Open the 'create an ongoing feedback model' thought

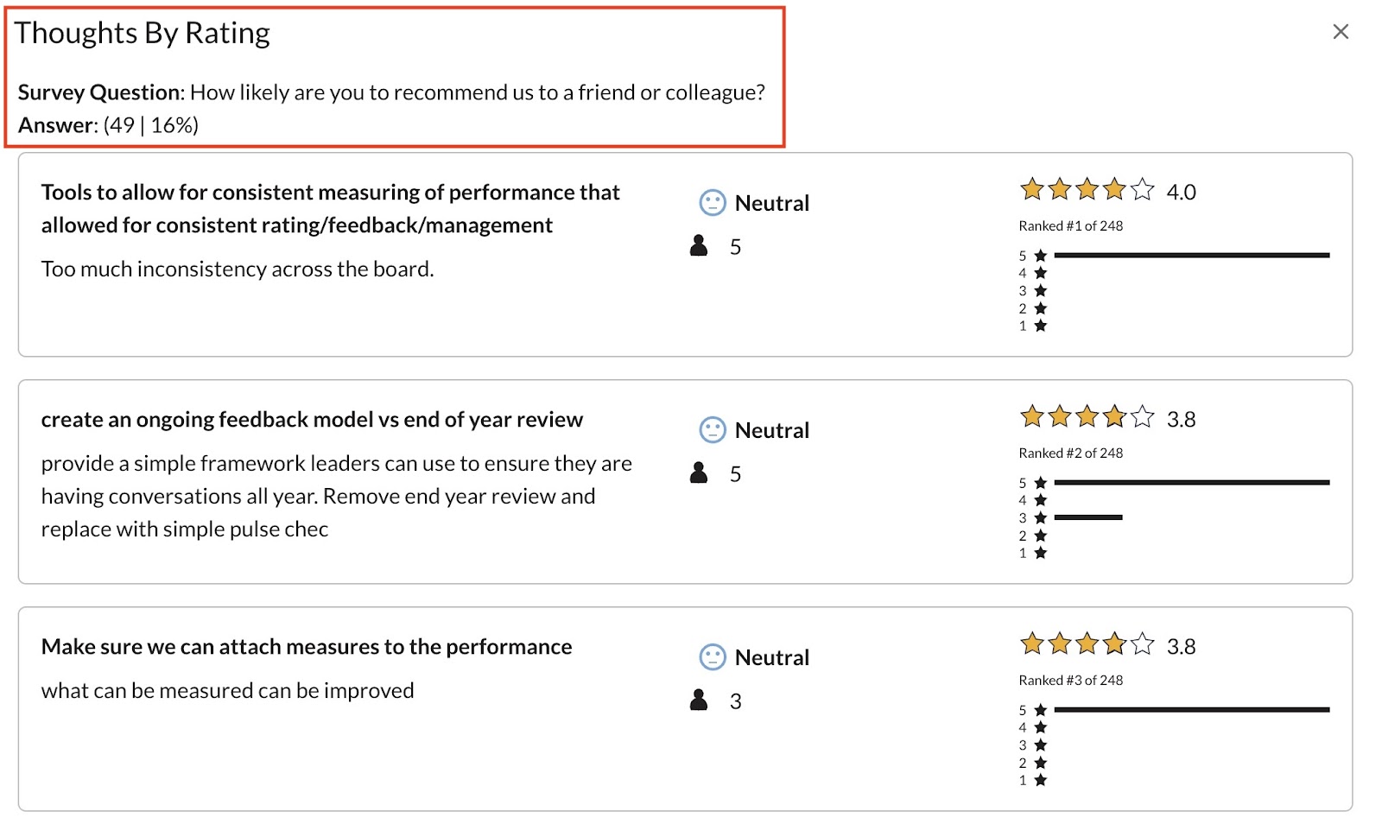(x=312, y=420)
